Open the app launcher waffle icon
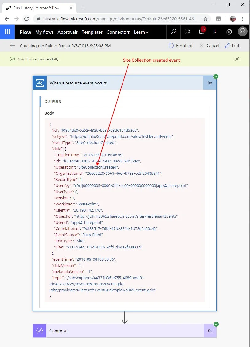 pyautogui.click(x=7, y=32)
